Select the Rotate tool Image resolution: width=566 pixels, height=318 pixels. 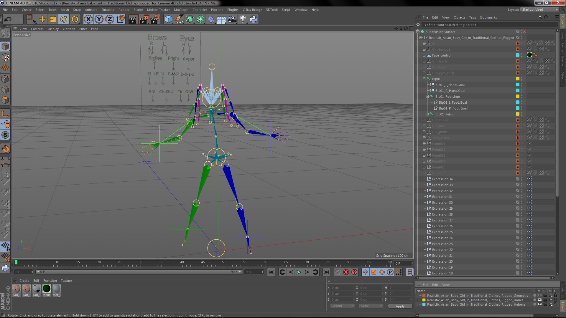point(64,19)
